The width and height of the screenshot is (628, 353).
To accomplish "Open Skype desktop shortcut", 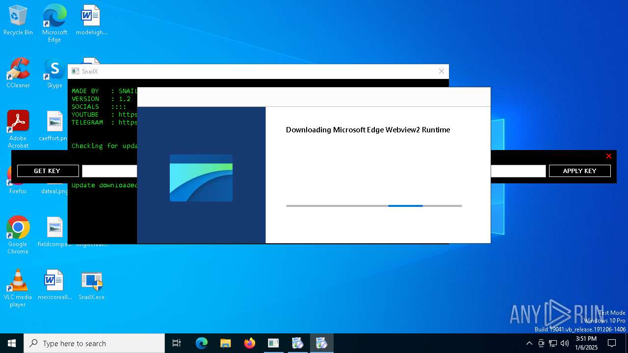I will coord(54,73).
